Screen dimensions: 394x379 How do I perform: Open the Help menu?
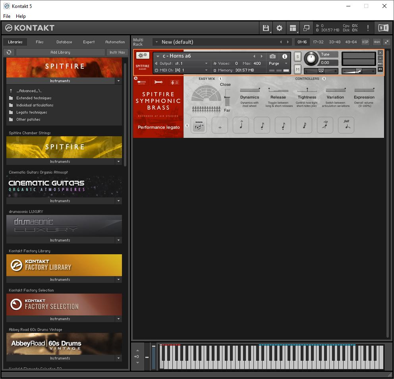[21, 16]
